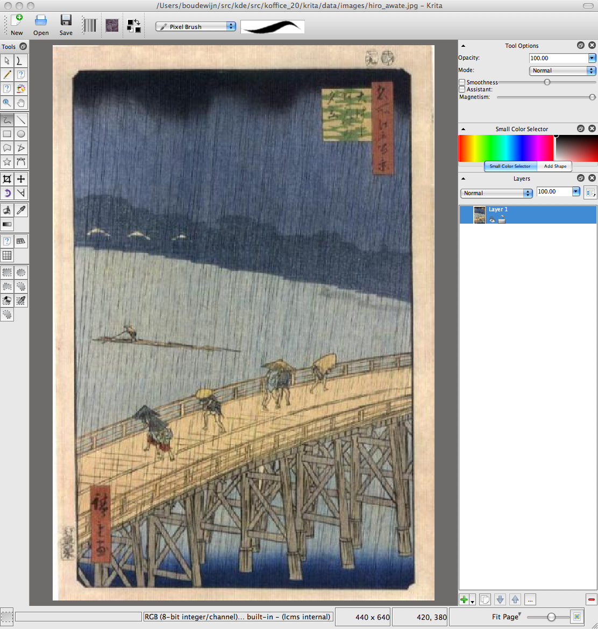Select the paint bucket fill tool
This screenshot has width=598, height=629.
pos(7,210)
